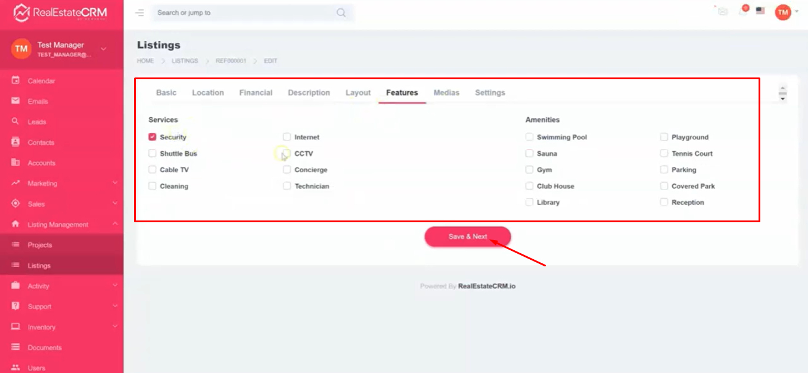Click the Save & Next button
Viewport: 808px width, 373px height.
(x=467, y=237)
